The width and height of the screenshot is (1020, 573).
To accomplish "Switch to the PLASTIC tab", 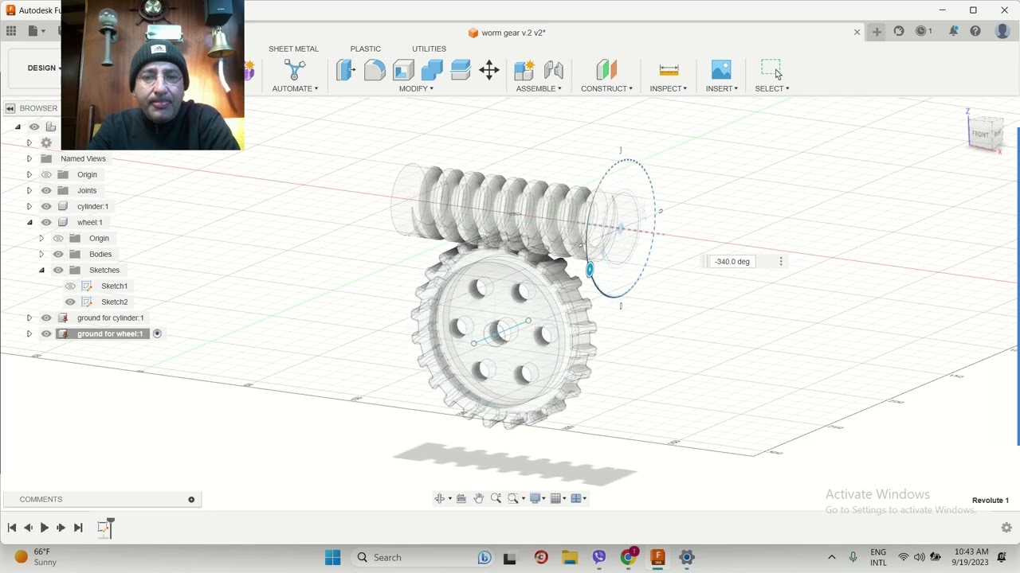I will [x=366, y=49].
